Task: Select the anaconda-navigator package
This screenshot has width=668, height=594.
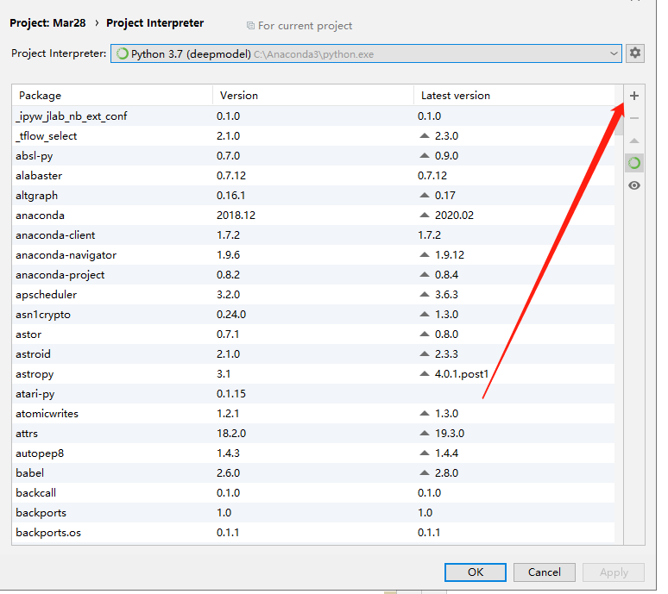Action: pyautogui.click(x=313, y=255)
